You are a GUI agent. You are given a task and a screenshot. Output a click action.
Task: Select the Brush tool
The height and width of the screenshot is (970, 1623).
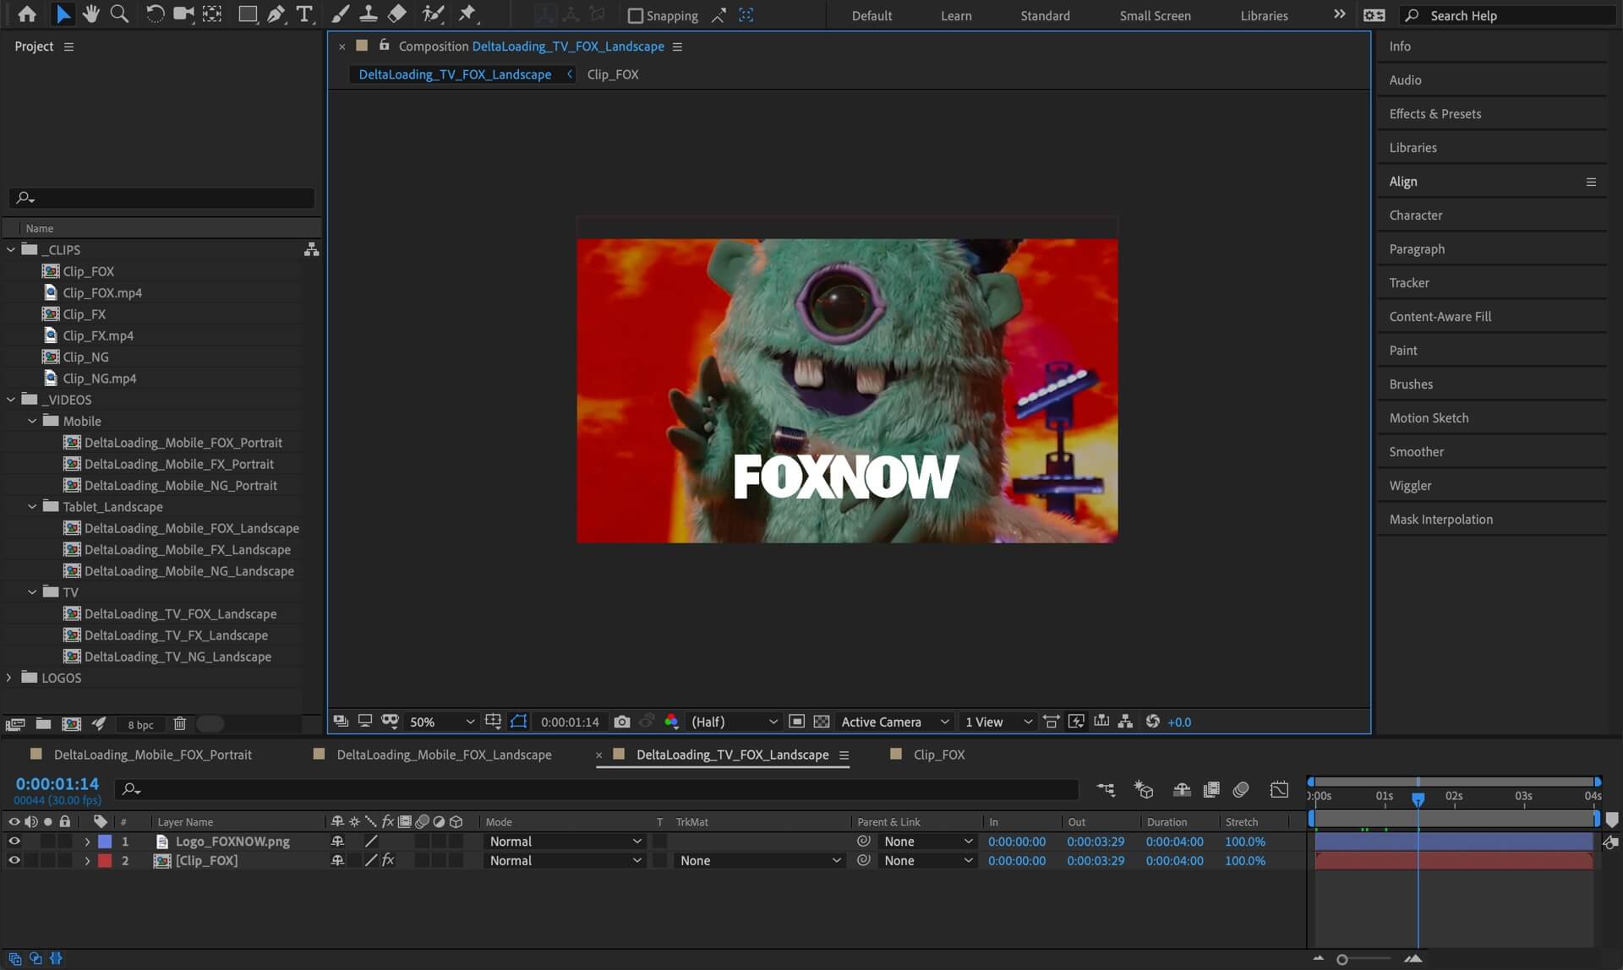(340, 14)
